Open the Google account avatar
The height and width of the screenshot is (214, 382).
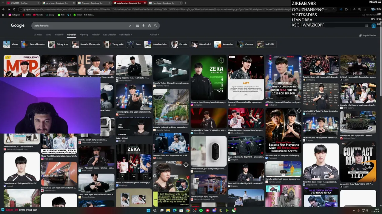tap(374, 26)
